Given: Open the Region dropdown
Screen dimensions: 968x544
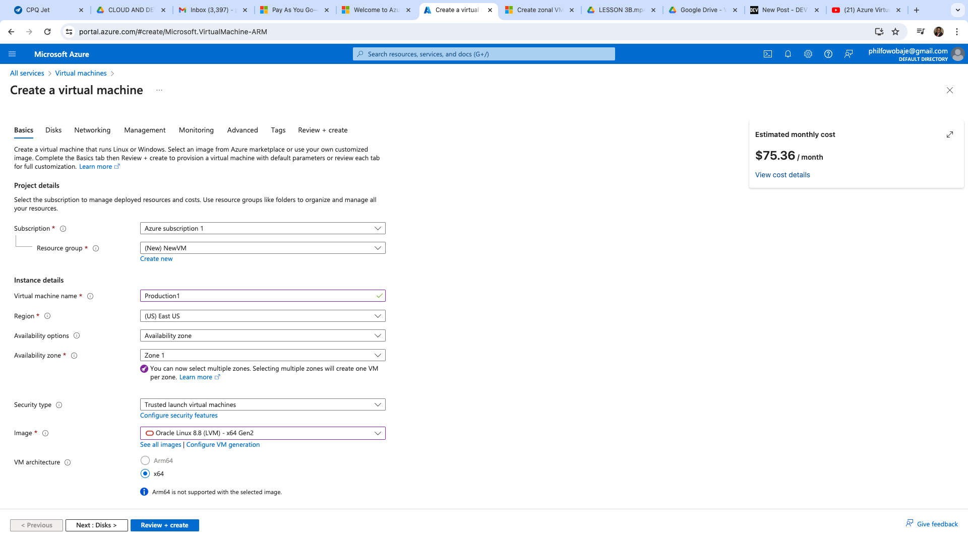Looking at the screenshot, I should click(262, 316).
